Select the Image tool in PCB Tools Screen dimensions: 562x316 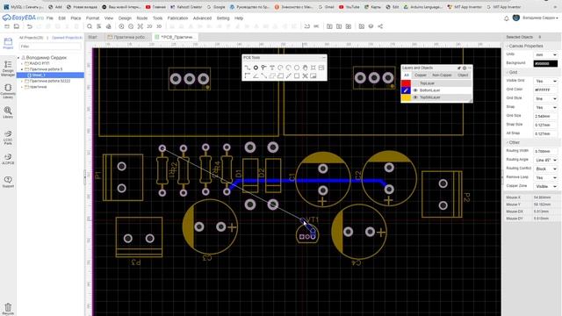click(x=321, y=68)
